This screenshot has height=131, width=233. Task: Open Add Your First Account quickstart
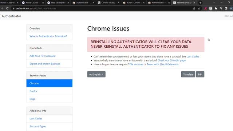pos(43,56)
